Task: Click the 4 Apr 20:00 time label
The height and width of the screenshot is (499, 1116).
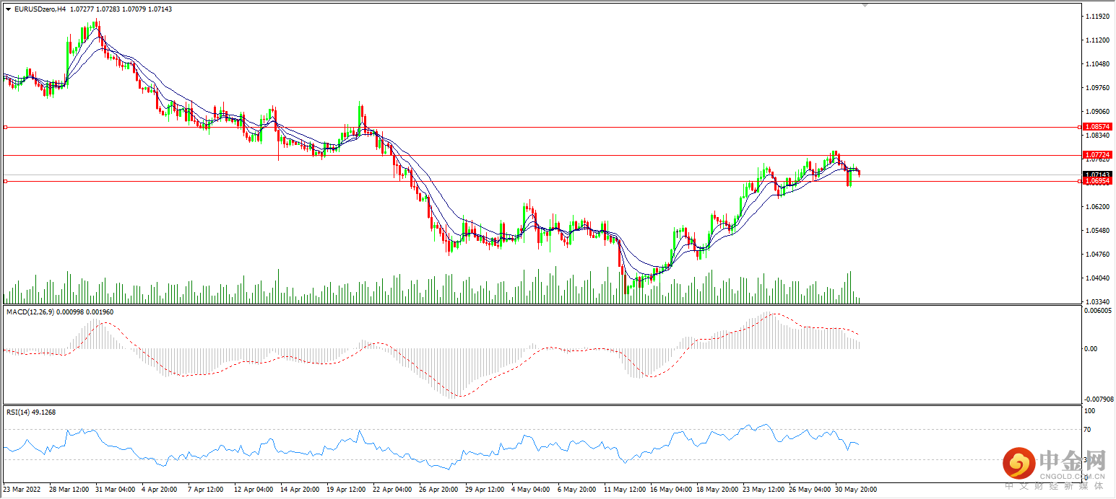Action: point(159,489)
